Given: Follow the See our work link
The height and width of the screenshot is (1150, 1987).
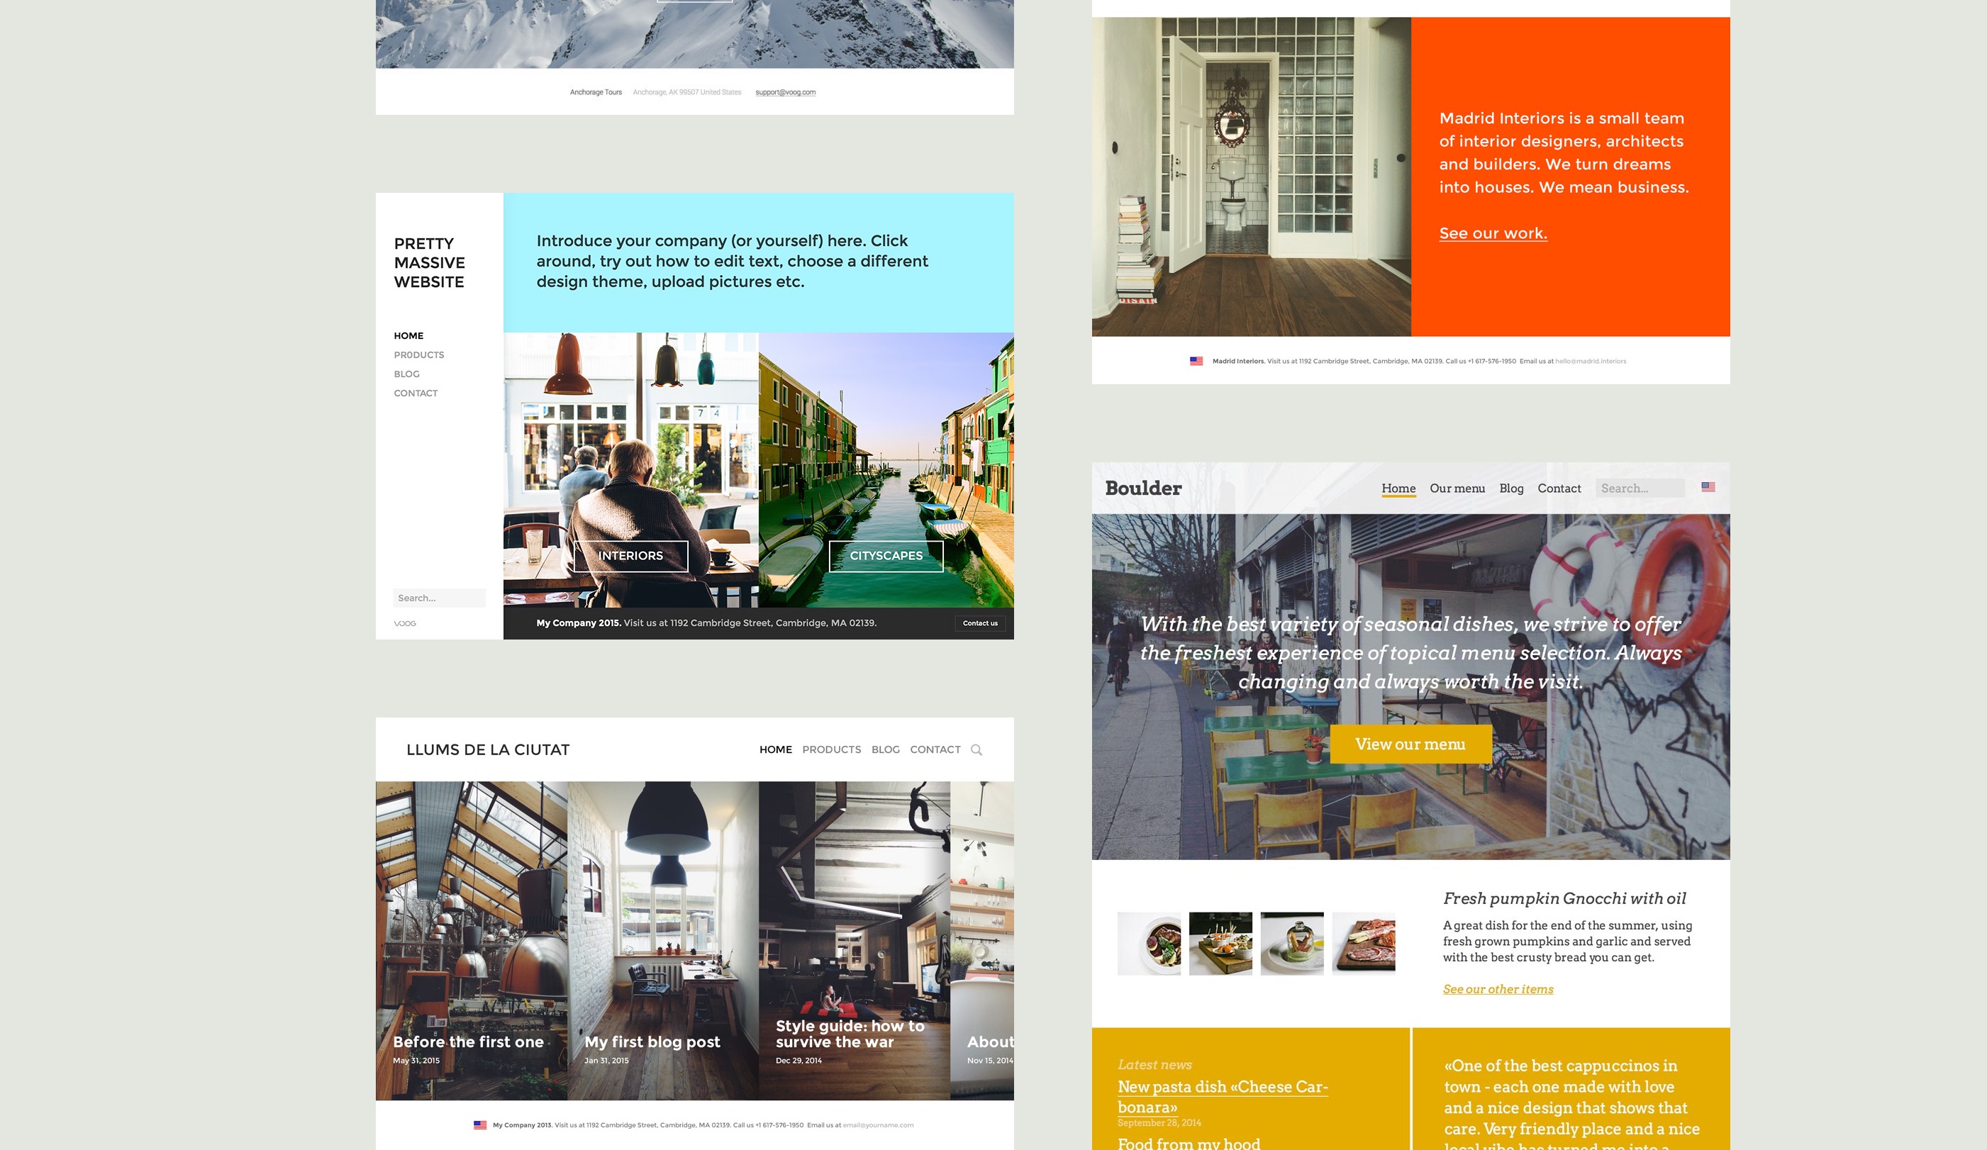Looking at the screenshot, I should [1493, 233].
